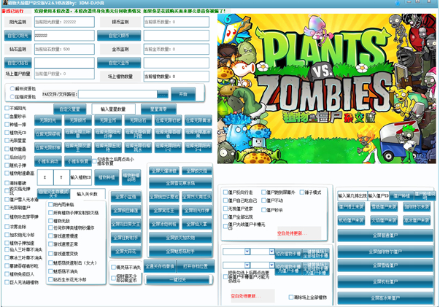Click the Plants vs. Zombies banner image
This screenshot has height=307, width=440.
coord(327,88)
